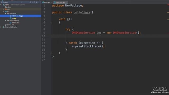Switch to the HelloClass.java tab
This screenshot has height=95, width=169.
(x=60, y=2)
